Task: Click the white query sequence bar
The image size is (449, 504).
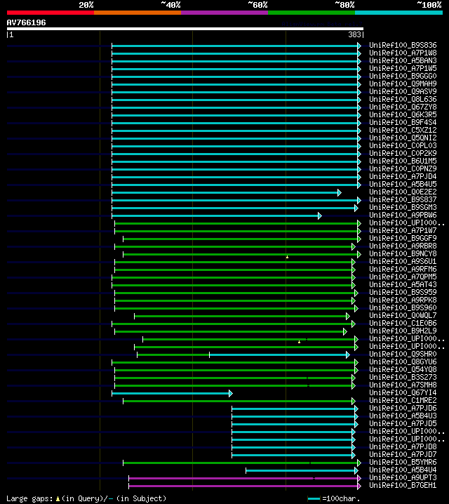Action: 185,29
